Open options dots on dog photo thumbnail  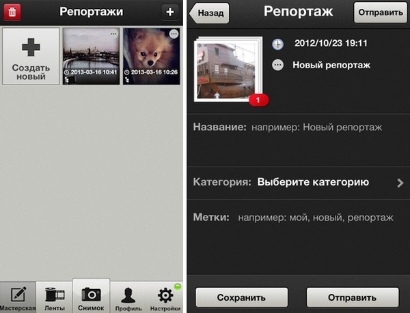(174, 34)
